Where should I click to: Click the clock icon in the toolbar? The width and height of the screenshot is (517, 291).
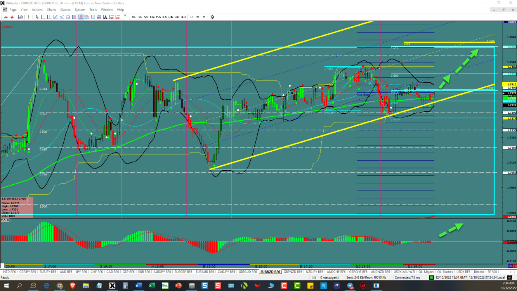pos(212,17)
